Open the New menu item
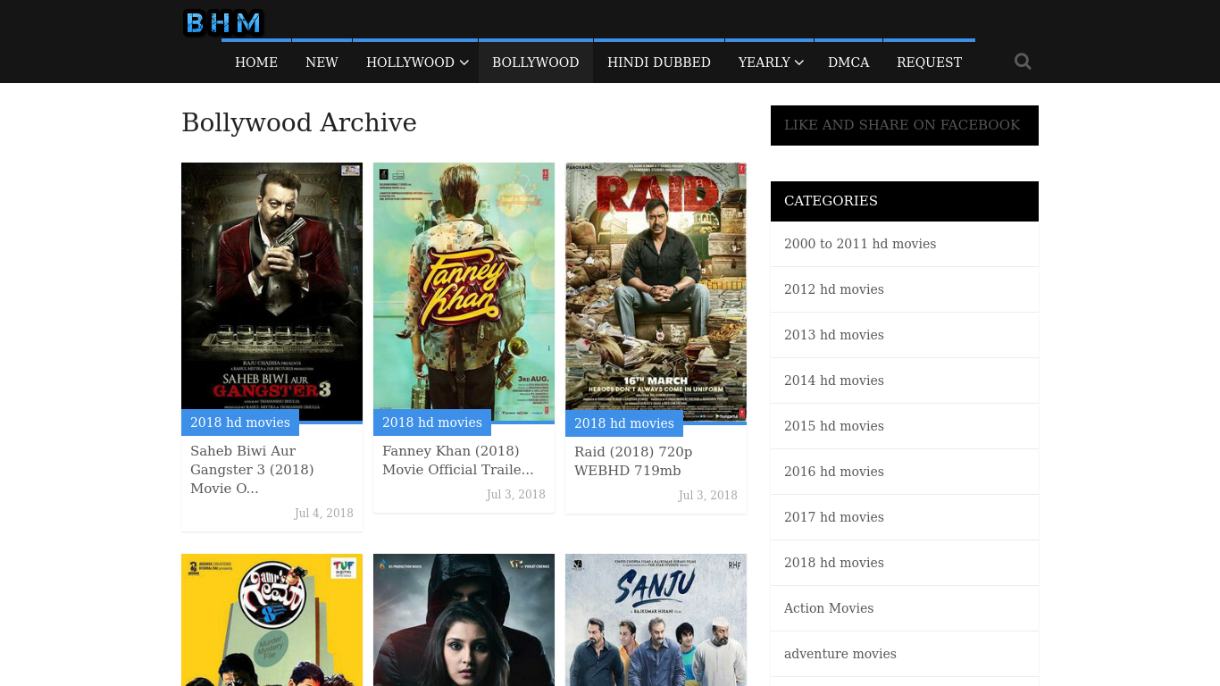 (322, 63)
